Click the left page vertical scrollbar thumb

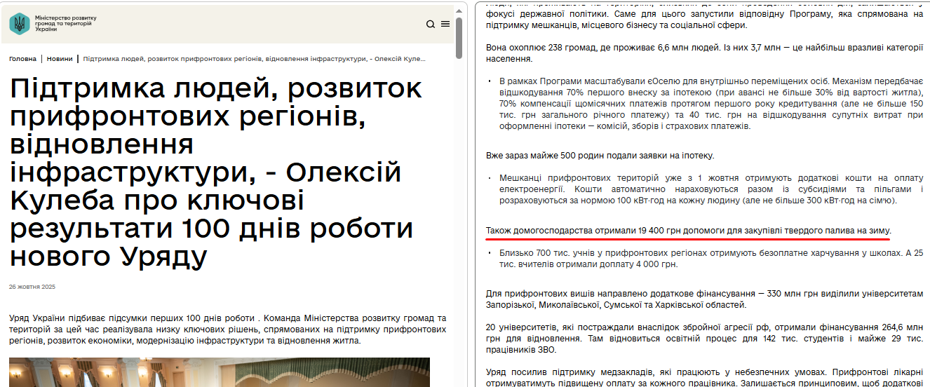(459, 37)
